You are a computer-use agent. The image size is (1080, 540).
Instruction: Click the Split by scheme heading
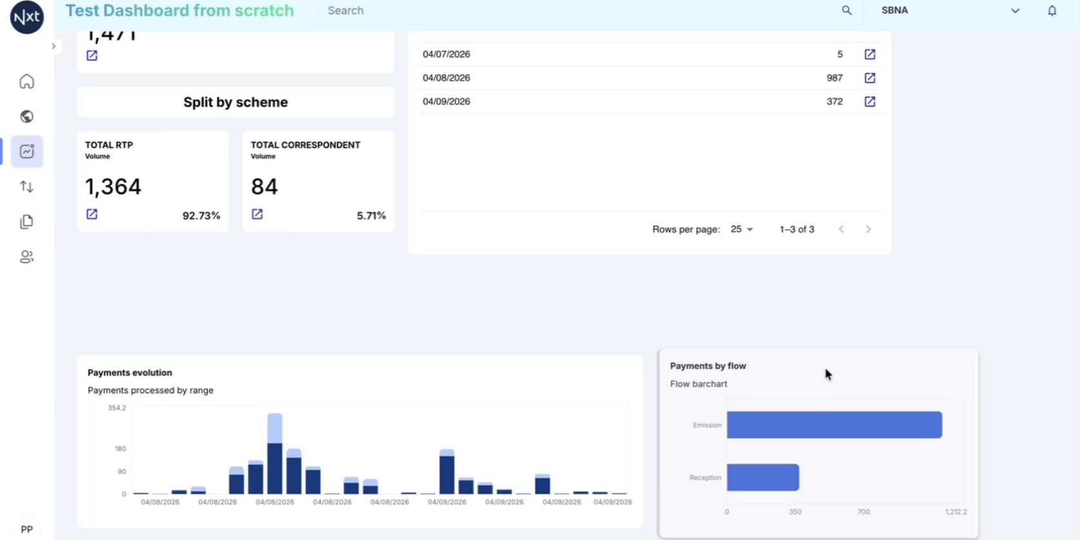(x=235, y=102)
